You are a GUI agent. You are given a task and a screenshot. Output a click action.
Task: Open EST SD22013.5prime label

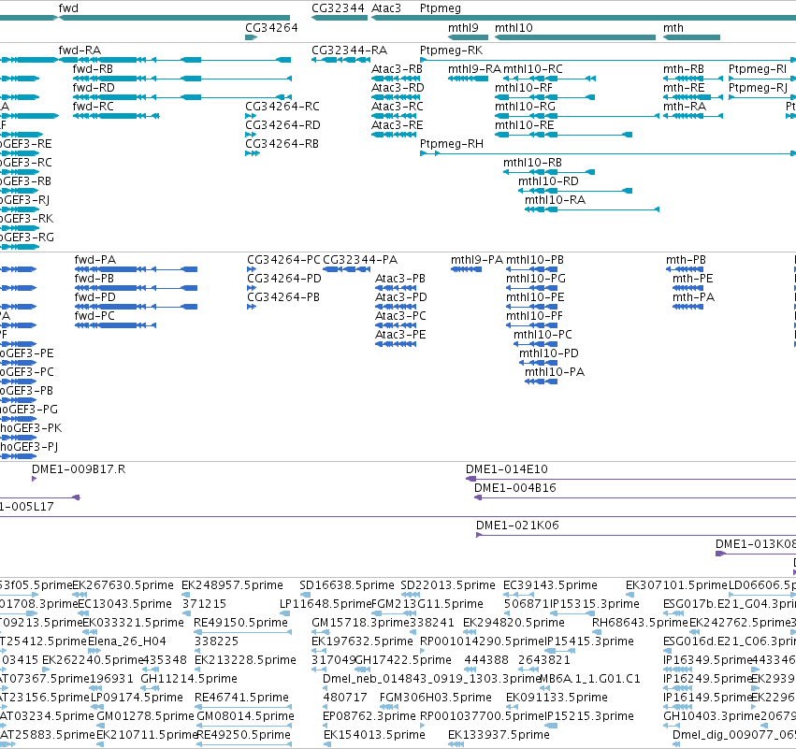(x=448, y=585)
